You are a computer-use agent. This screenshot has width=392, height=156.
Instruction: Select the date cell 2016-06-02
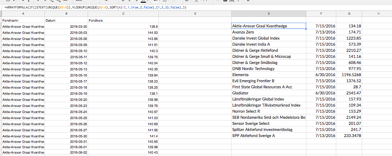click(66, 152)
